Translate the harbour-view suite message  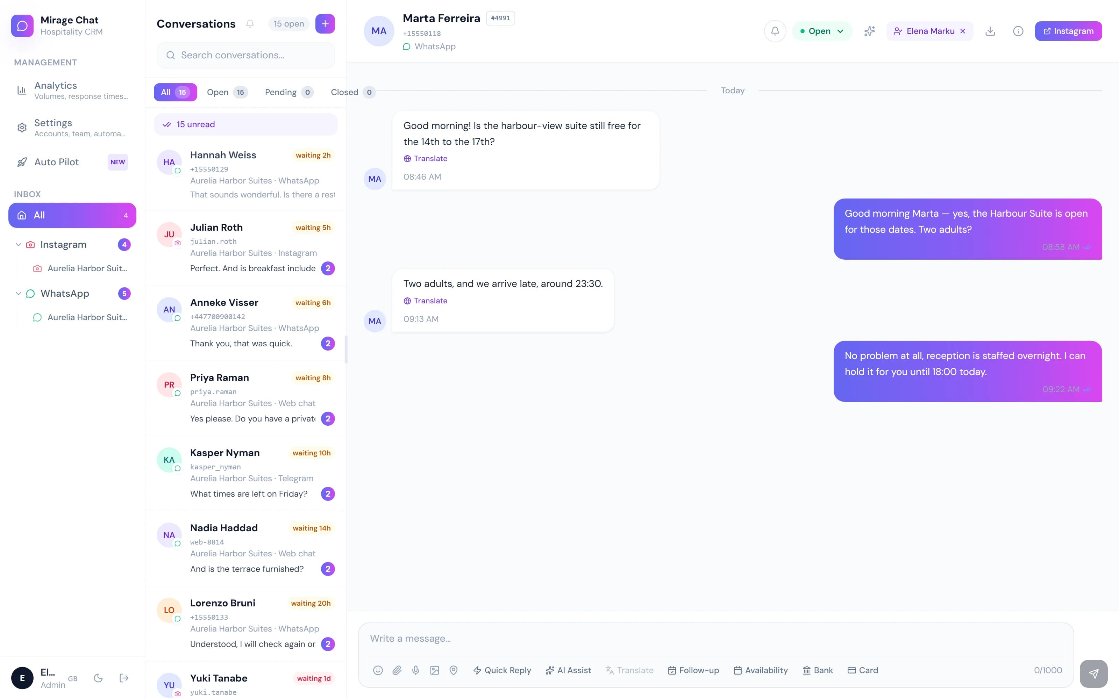click(426, 159)
